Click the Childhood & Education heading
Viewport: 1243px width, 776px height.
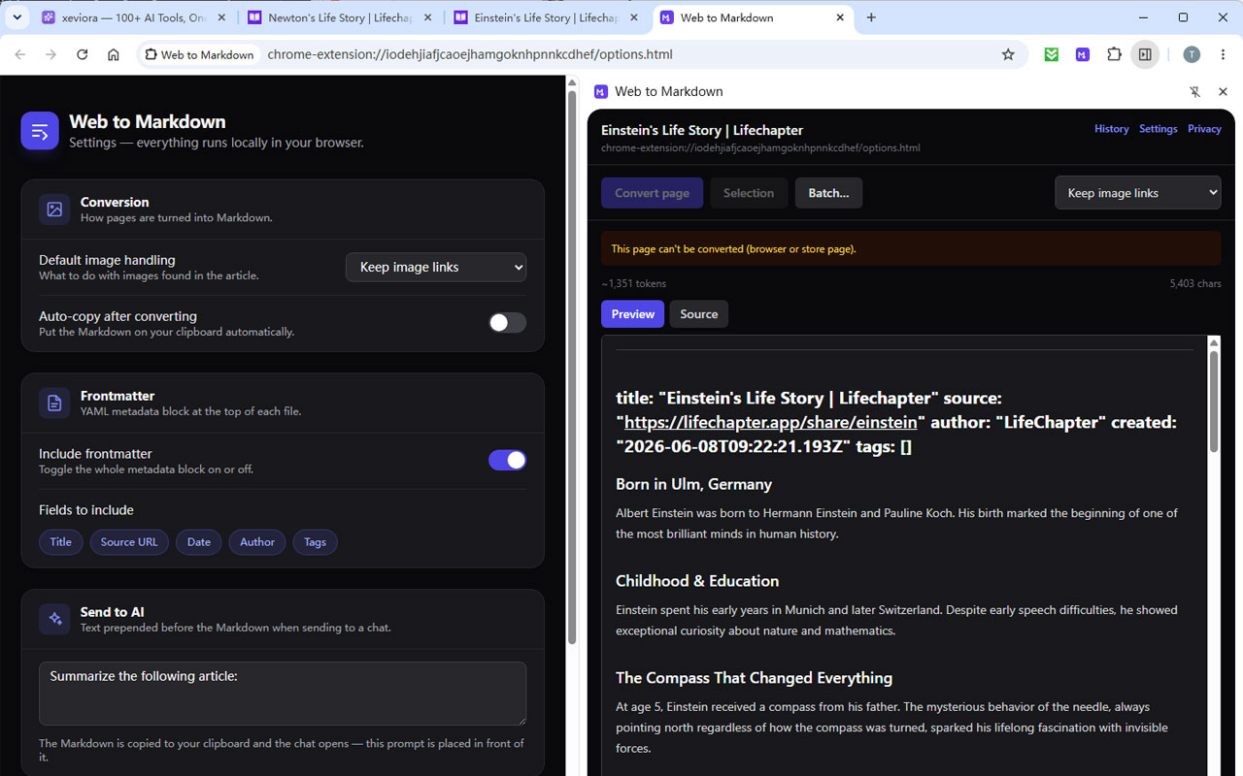pos(697,581)
